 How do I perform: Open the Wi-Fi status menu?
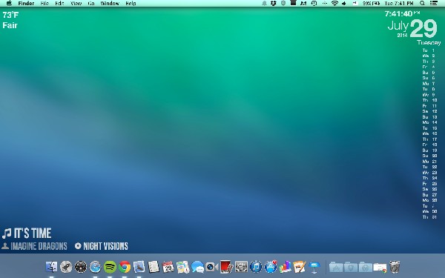click(x=334, y=4)
